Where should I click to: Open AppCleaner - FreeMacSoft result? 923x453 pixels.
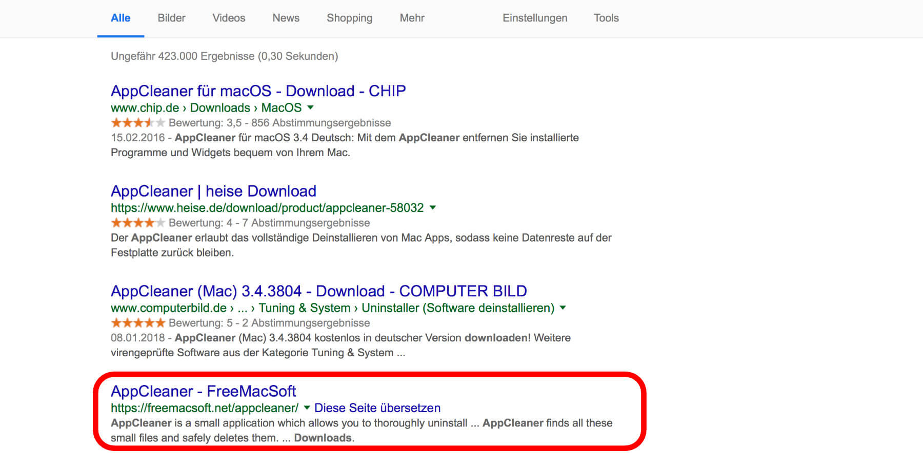[203, 391]
